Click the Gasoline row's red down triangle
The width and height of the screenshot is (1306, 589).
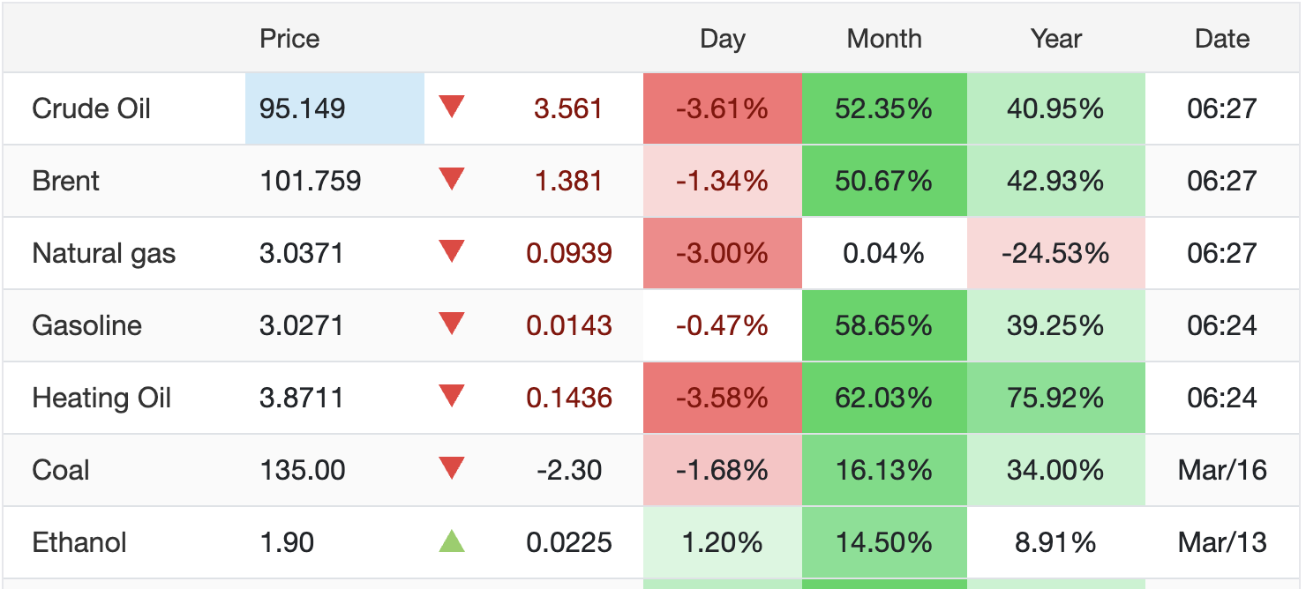452,324
